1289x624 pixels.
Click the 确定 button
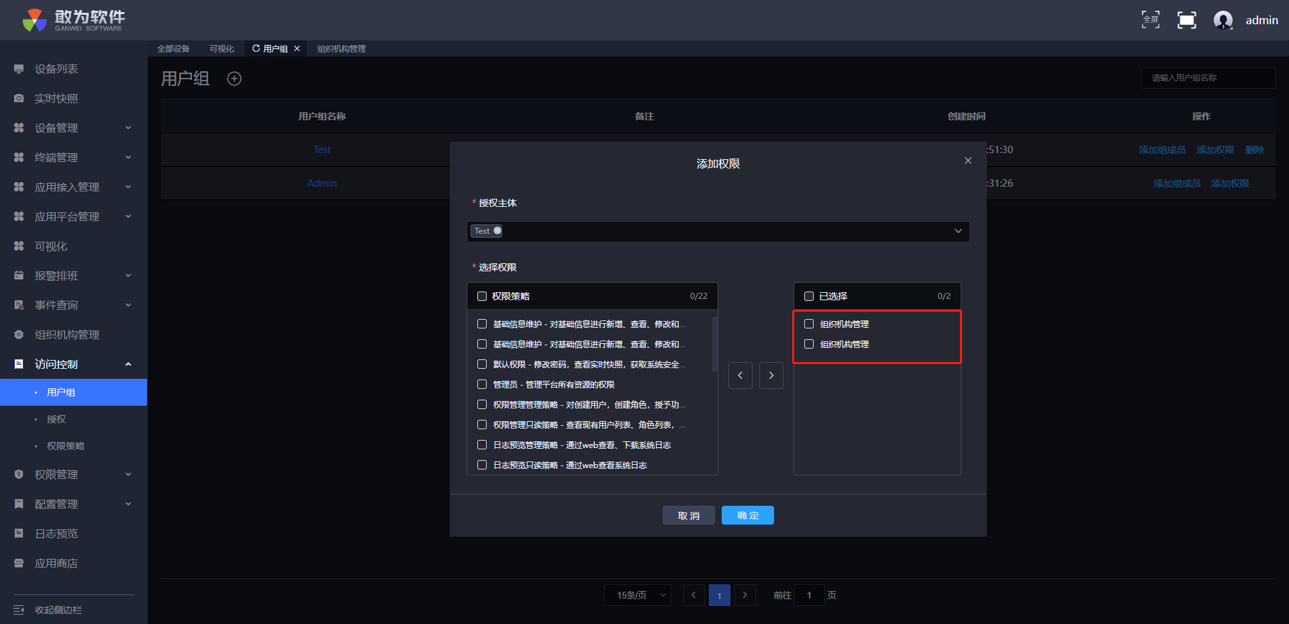[x=747, y=515]
